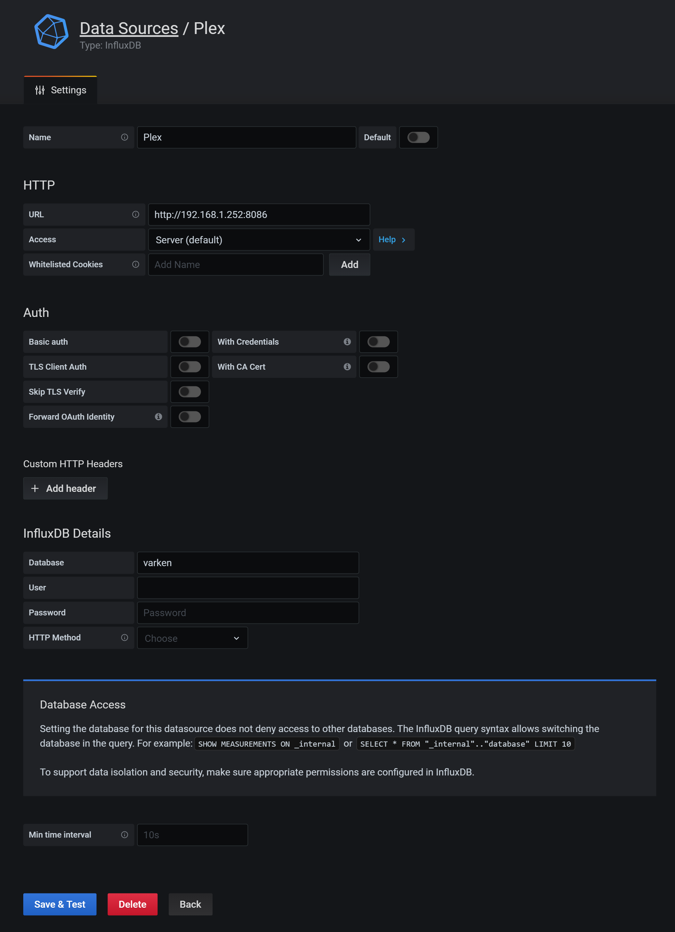Toggle the Default data source switch

(418, 137)
